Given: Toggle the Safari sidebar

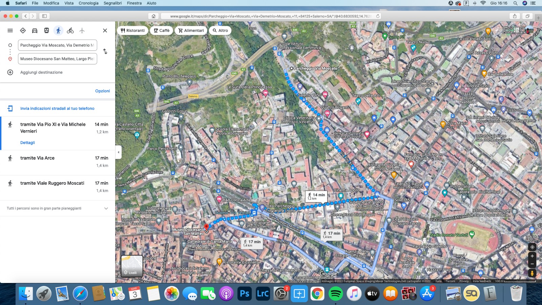Looking at the screenshot, I should pyautogui.click(x=44, y=16).
